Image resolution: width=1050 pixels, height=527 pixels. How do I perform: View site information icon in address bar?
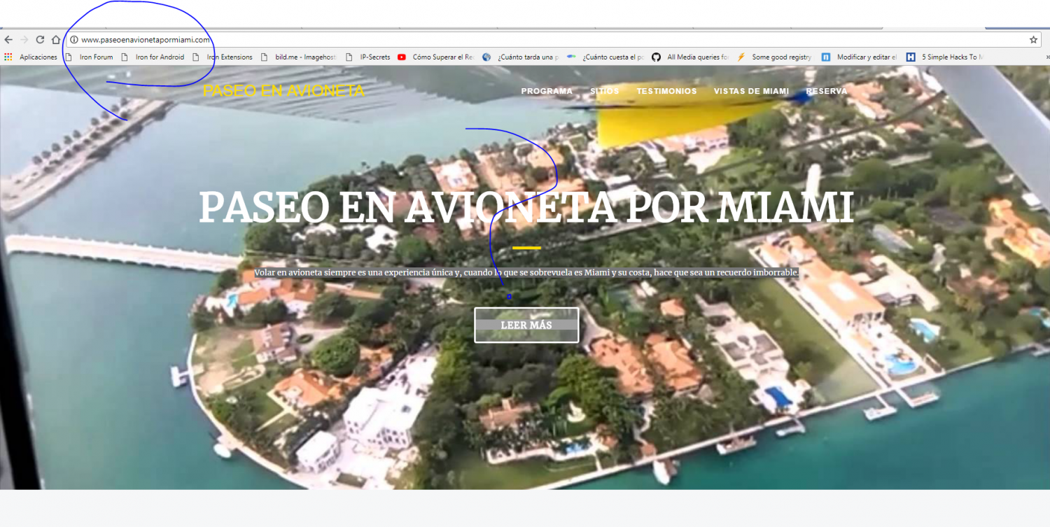coord(73,40)
